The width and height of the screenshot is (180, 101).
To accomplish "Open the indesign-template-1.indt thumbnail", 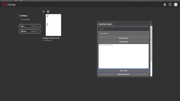I will 53,25.
